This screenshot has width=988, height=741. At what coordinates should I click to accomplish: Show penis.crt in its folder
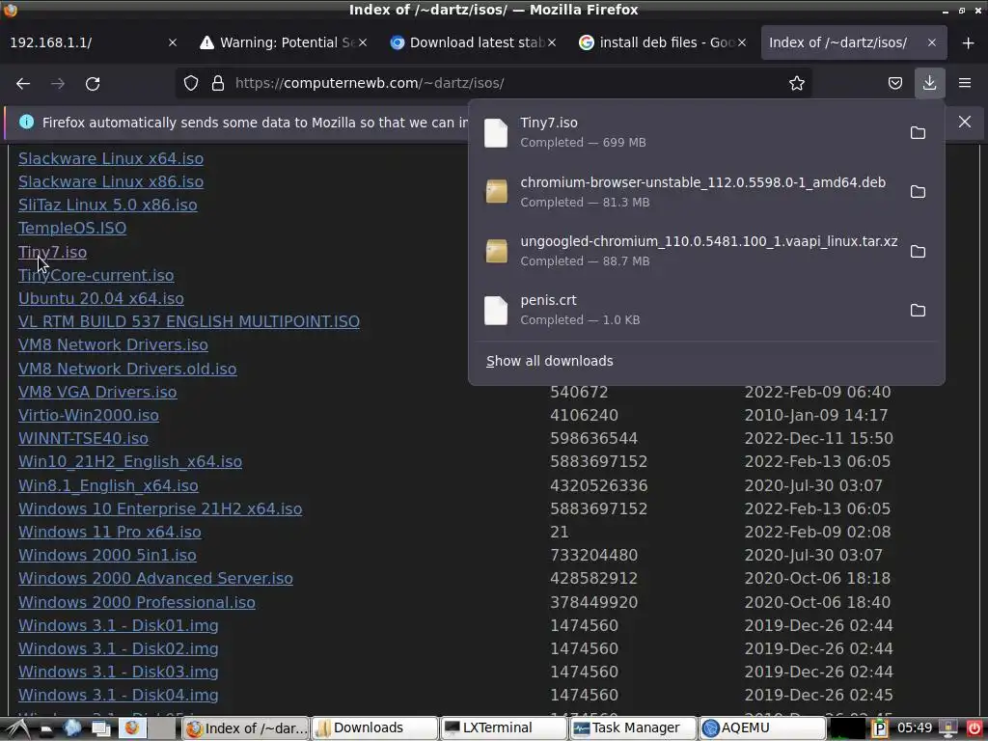(x=918, y=310)
